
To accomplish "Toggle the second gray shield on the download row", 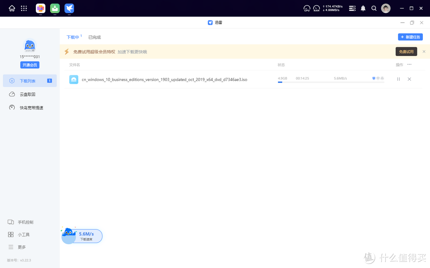I will (378, 78).
